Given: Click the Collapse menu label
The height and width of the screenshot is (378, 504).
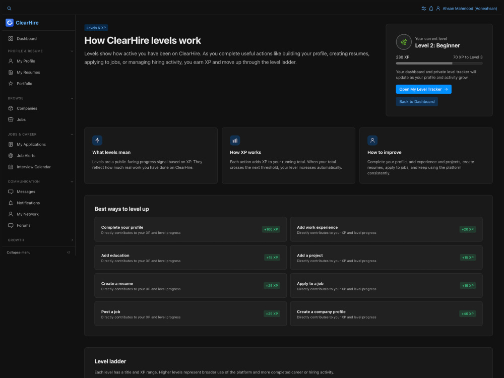Looking at the screenshot, I should point(19,253).
